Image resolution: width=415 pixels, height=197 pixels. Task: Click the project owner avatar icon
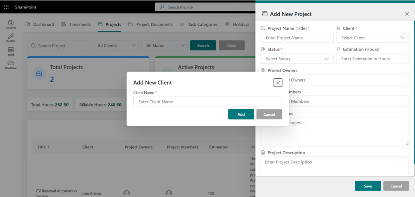[127, 193]
